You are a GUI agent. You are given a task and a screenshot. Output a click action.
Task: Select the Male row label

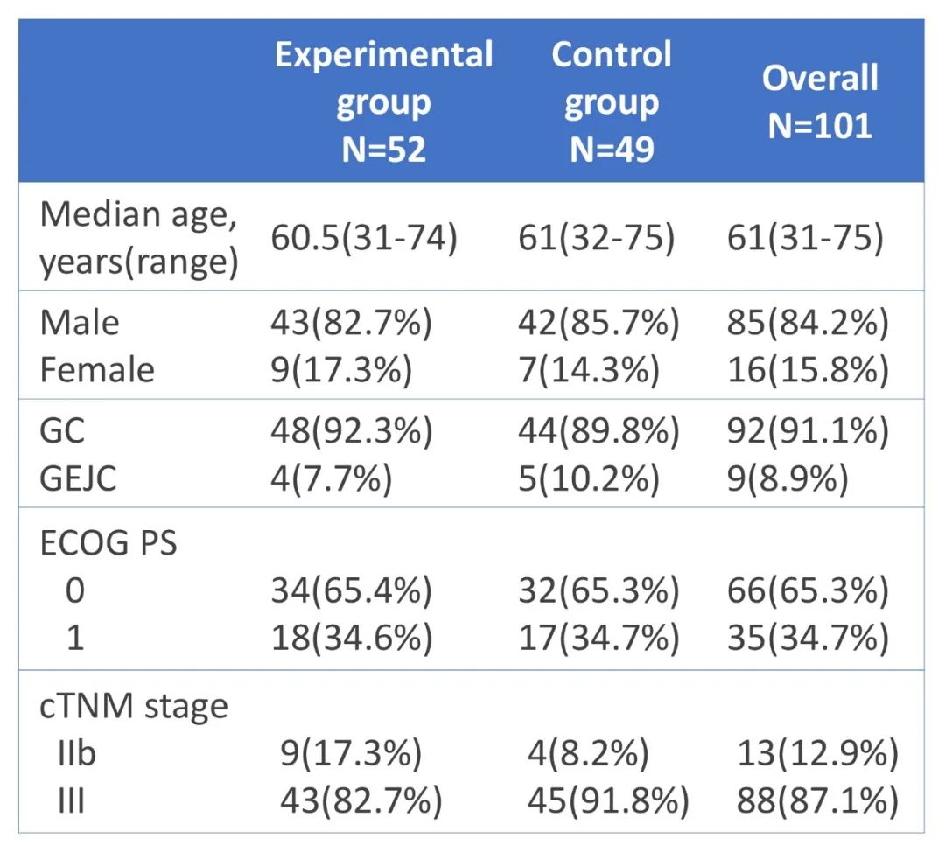(x=80, y=322)
